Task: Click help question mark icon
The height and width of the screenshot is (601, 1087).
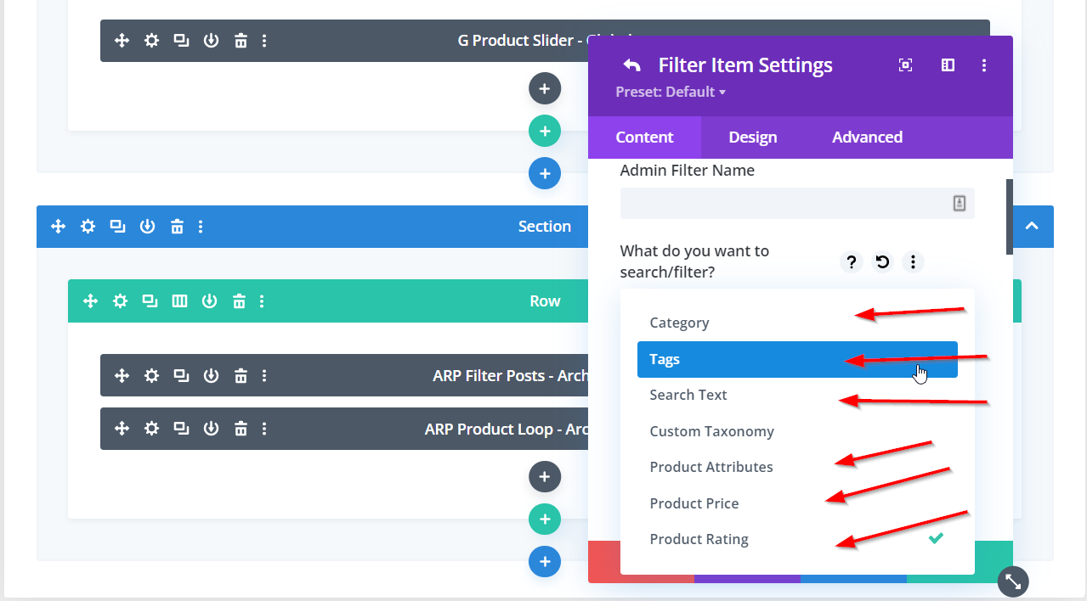Action: 851,262
